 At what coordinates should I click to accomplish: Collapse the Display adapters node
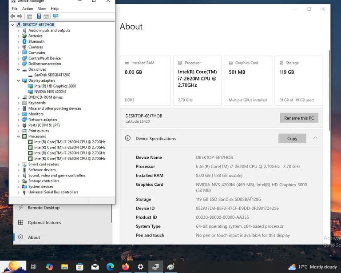19,80
